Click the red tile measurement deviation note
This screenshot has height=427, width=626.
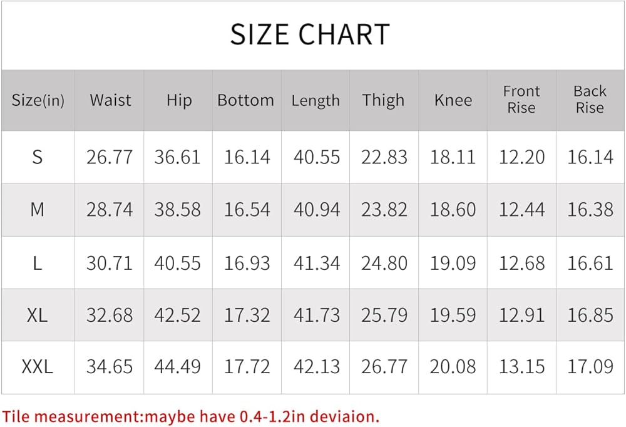pyautogui.click(x=190, y=415)
